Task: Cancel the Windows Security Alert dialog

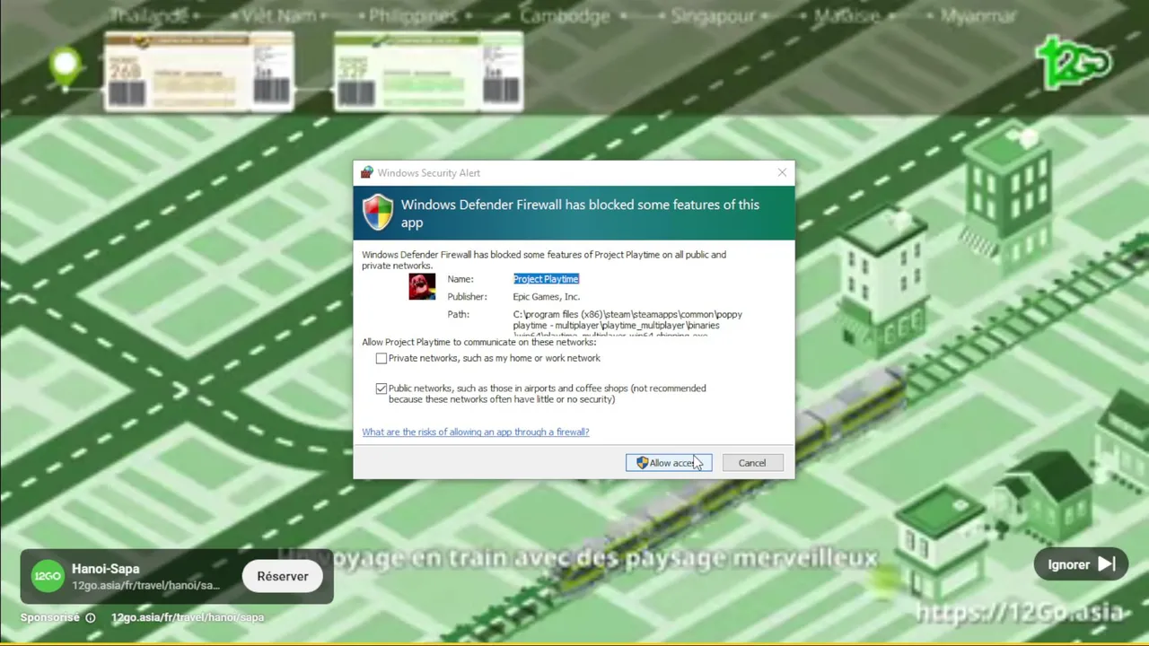Action: 752,463
